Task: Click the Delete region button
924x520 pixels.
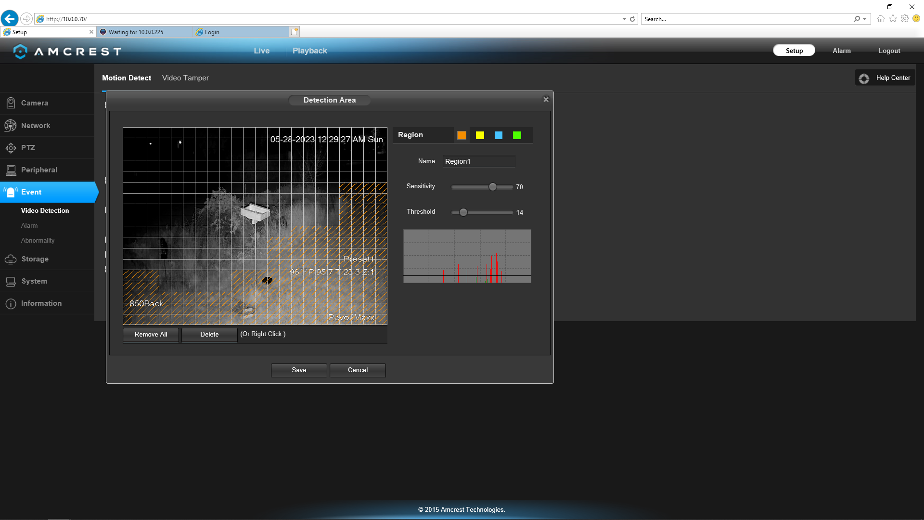Action: point(209,335)
